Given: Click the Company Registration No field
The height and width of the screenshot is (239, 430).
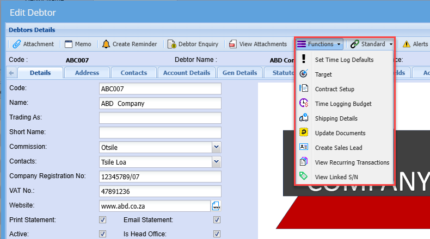Looking at the screenshot, I should tap(160, 177).
